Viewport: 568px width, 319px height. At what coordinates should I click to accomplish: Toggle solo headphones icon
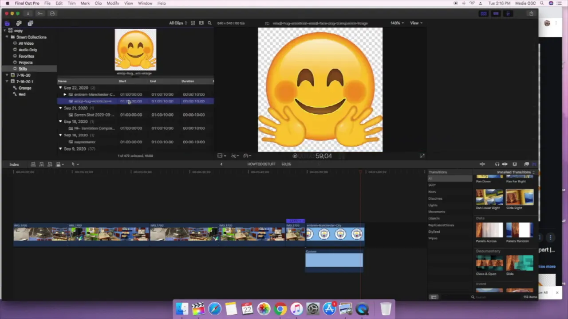[497, 164]
